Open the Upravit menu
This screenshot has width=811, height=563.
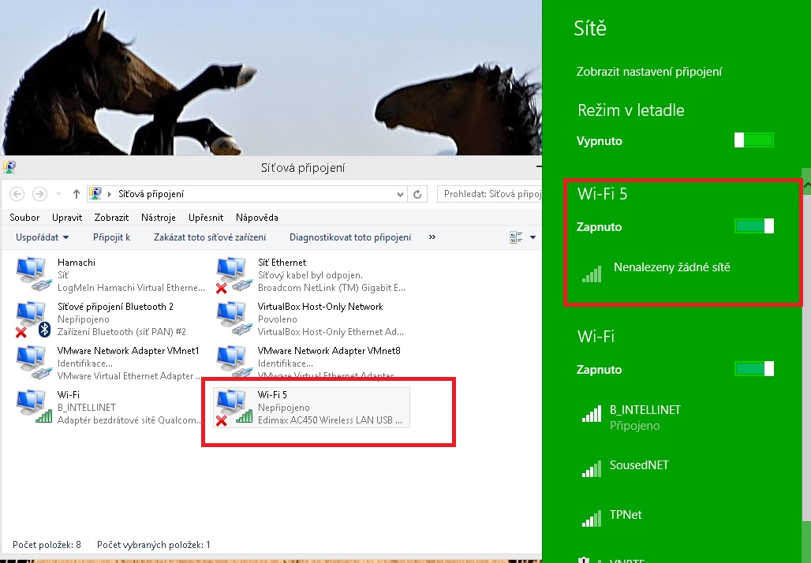(67, 218)
